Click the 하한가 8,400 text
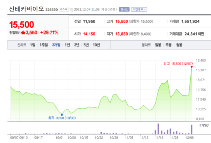 coord(140,34)
